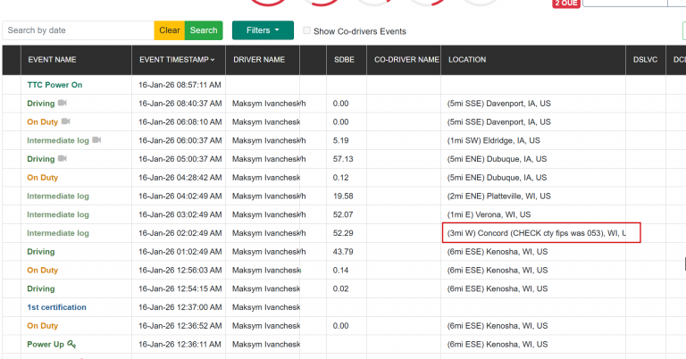Click SDBE value 19.58
686x359 pixels.
pos(343,196)
